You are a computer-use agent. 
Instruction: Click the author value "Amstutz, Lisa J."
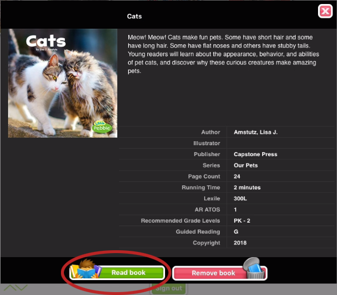pos(255,132)
